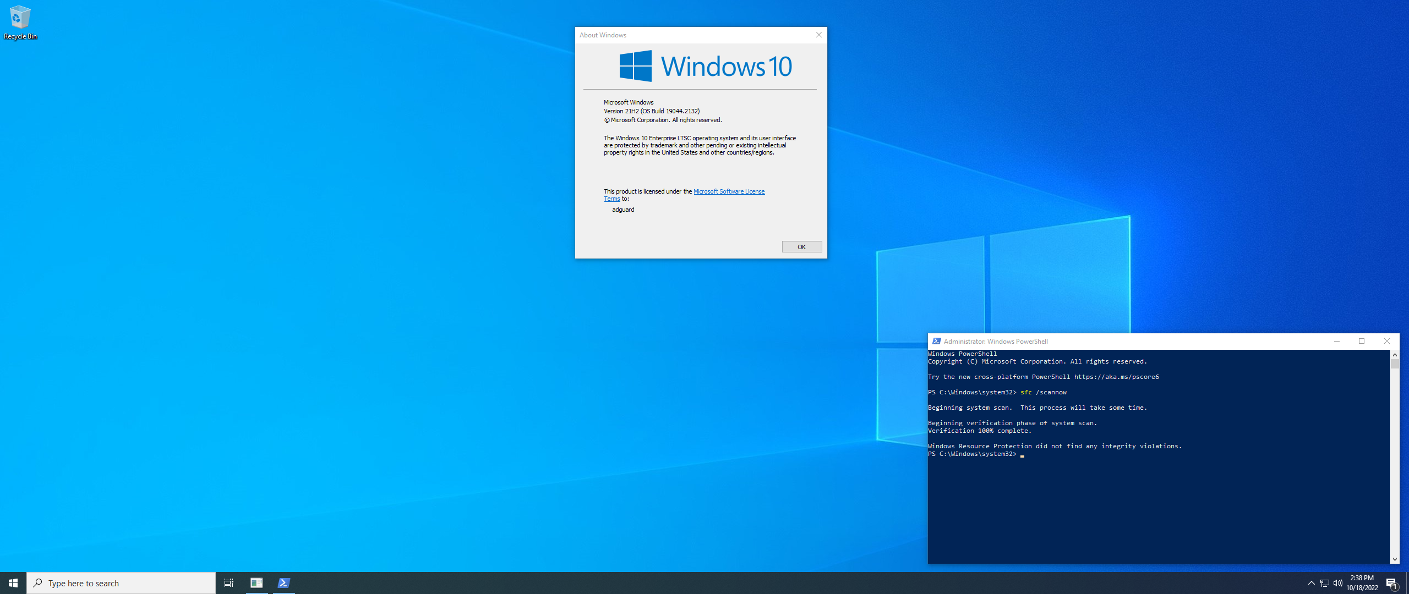Close the Administrator PowerShell window
1409x594 pixels.
coord(1387,342)
